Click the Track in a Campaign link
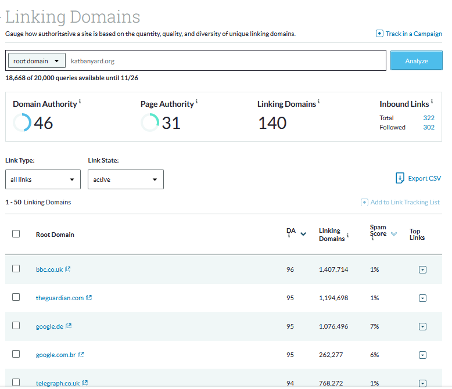 point(414,34)
